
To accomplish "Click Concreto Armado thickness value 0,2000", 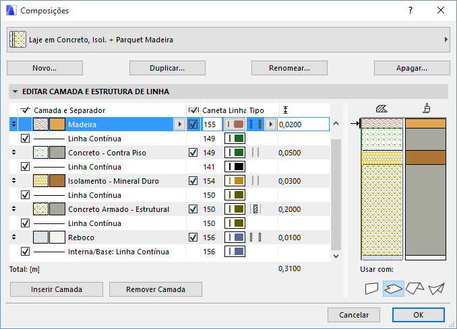I will (289, 209).
